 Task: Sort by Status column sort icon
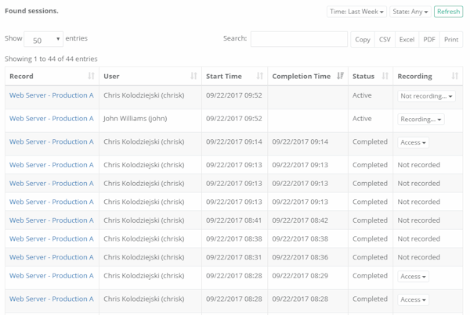point(385,77)
